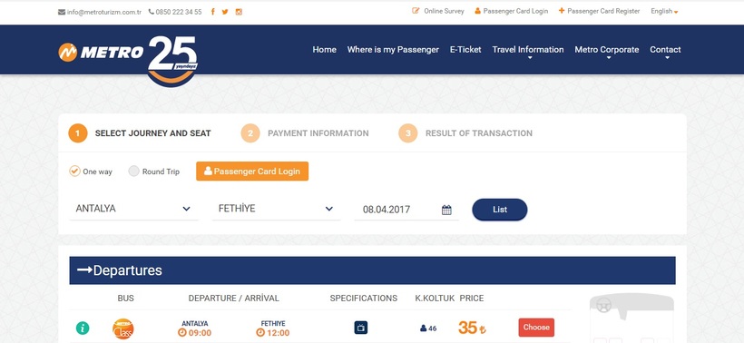Screen dimensions: 744x343
Task: Choose the 09:00 Antalya–Fethiye bus
Action: pos(536,328)
